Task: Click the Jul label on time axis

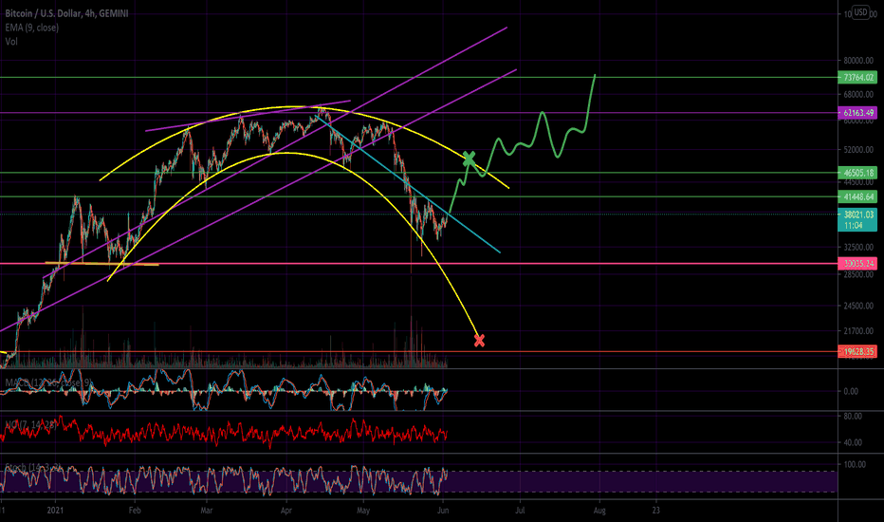Action: (x=520, y=511)
